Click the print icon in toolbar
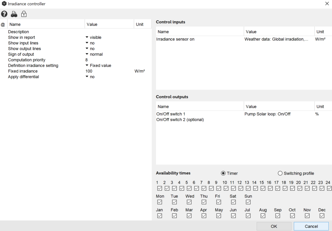This screenshot has width=332, height=231. point(14,14)
